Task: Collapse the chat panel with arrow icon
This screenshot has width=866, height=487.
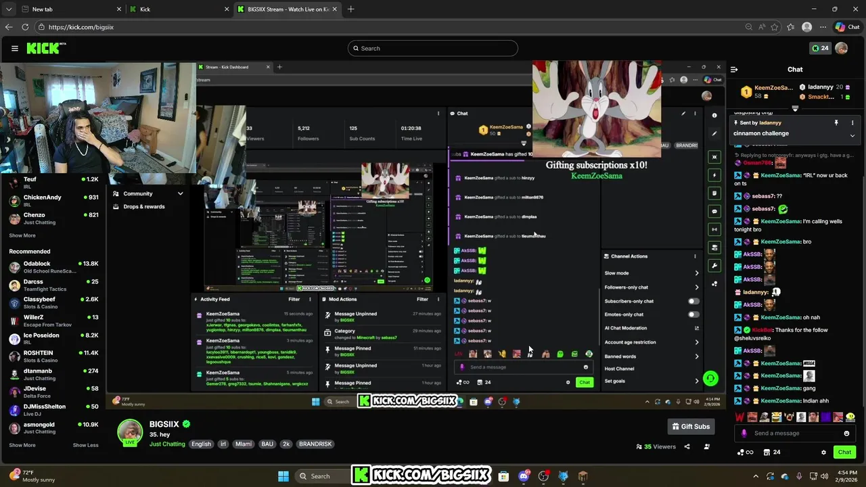Action: 734,69
